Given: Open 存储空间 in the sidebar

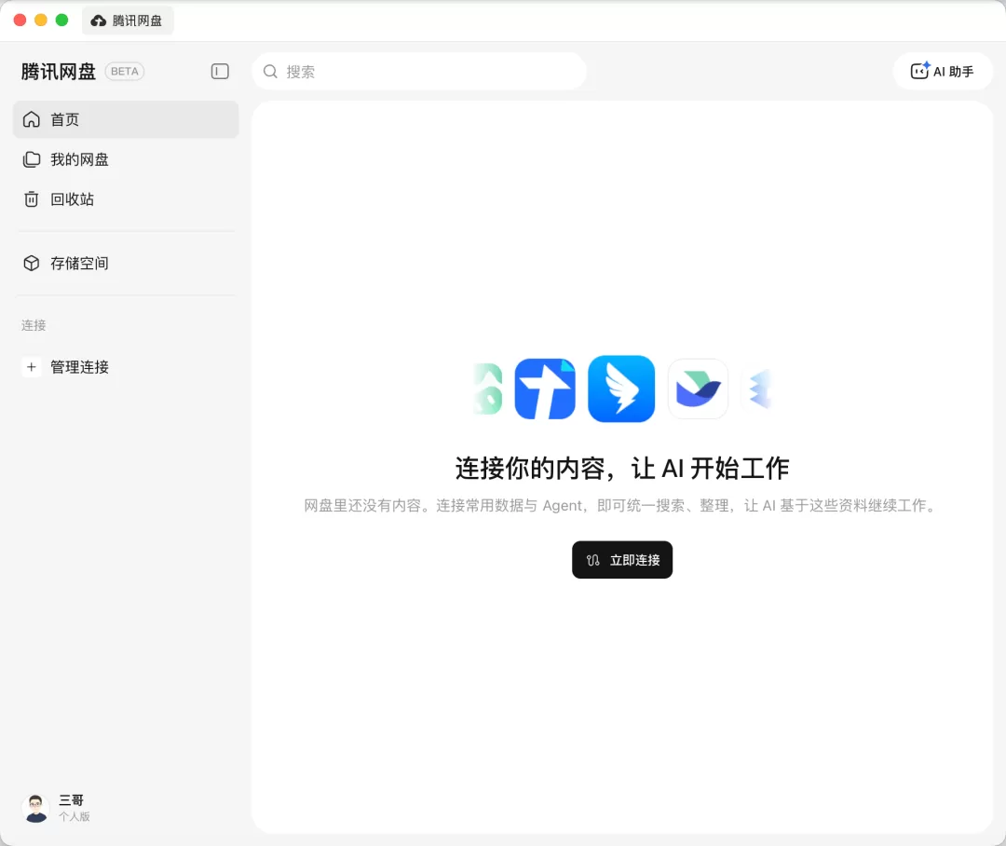Looking at the screenshot, I should pos(126,263).
